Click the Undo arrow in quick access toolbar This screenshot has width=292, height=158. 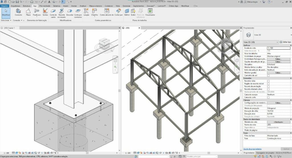(x=21, y=2)
